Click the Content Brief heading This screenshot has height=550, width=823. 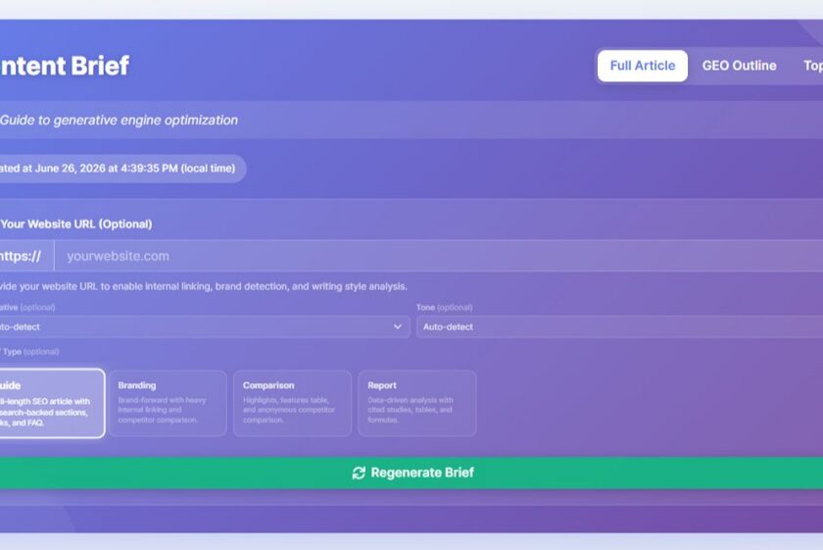64,66
